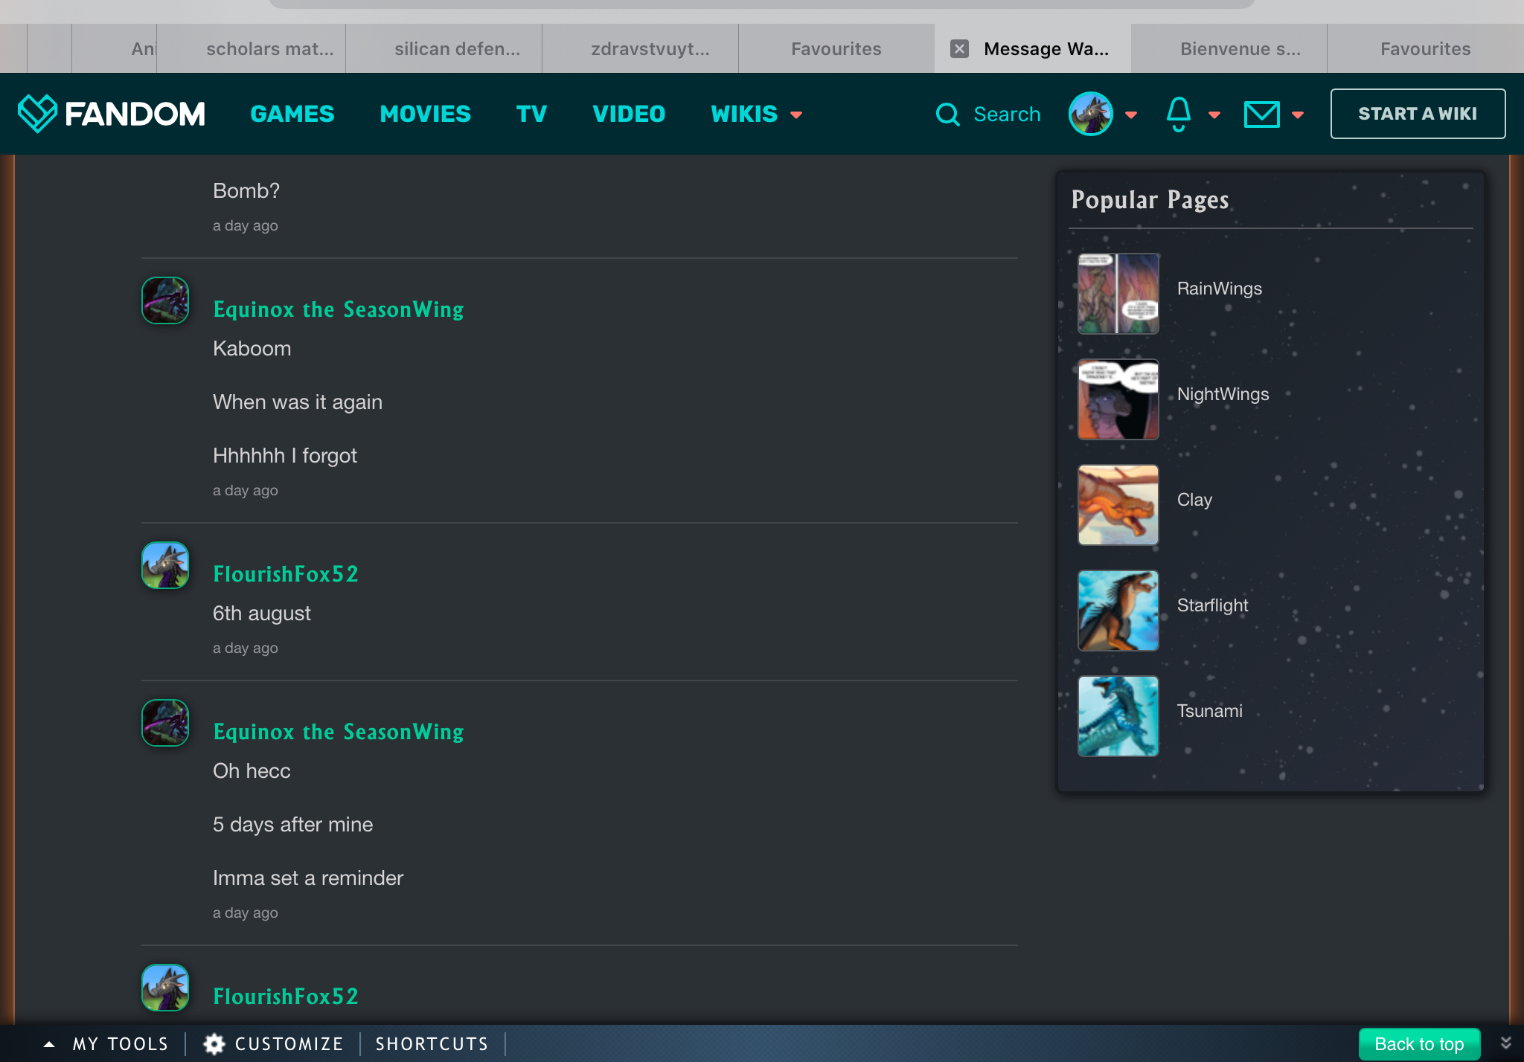This screenshot has height=1062, width=1524.
Task: Open the Equinox the SeasonWing profile link
Action: 338,309
